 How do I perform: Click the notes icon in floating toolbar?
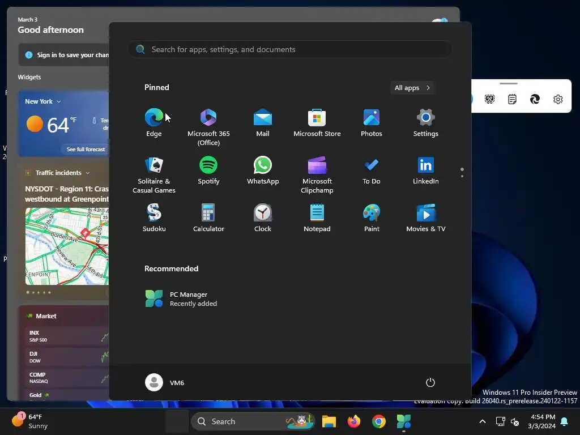click(512, 99)
